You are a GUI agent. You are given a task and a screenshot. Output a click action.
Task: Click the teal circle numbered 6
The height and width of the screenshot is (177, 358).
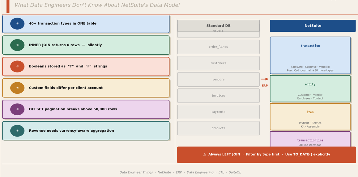click(x=17, y=131)
